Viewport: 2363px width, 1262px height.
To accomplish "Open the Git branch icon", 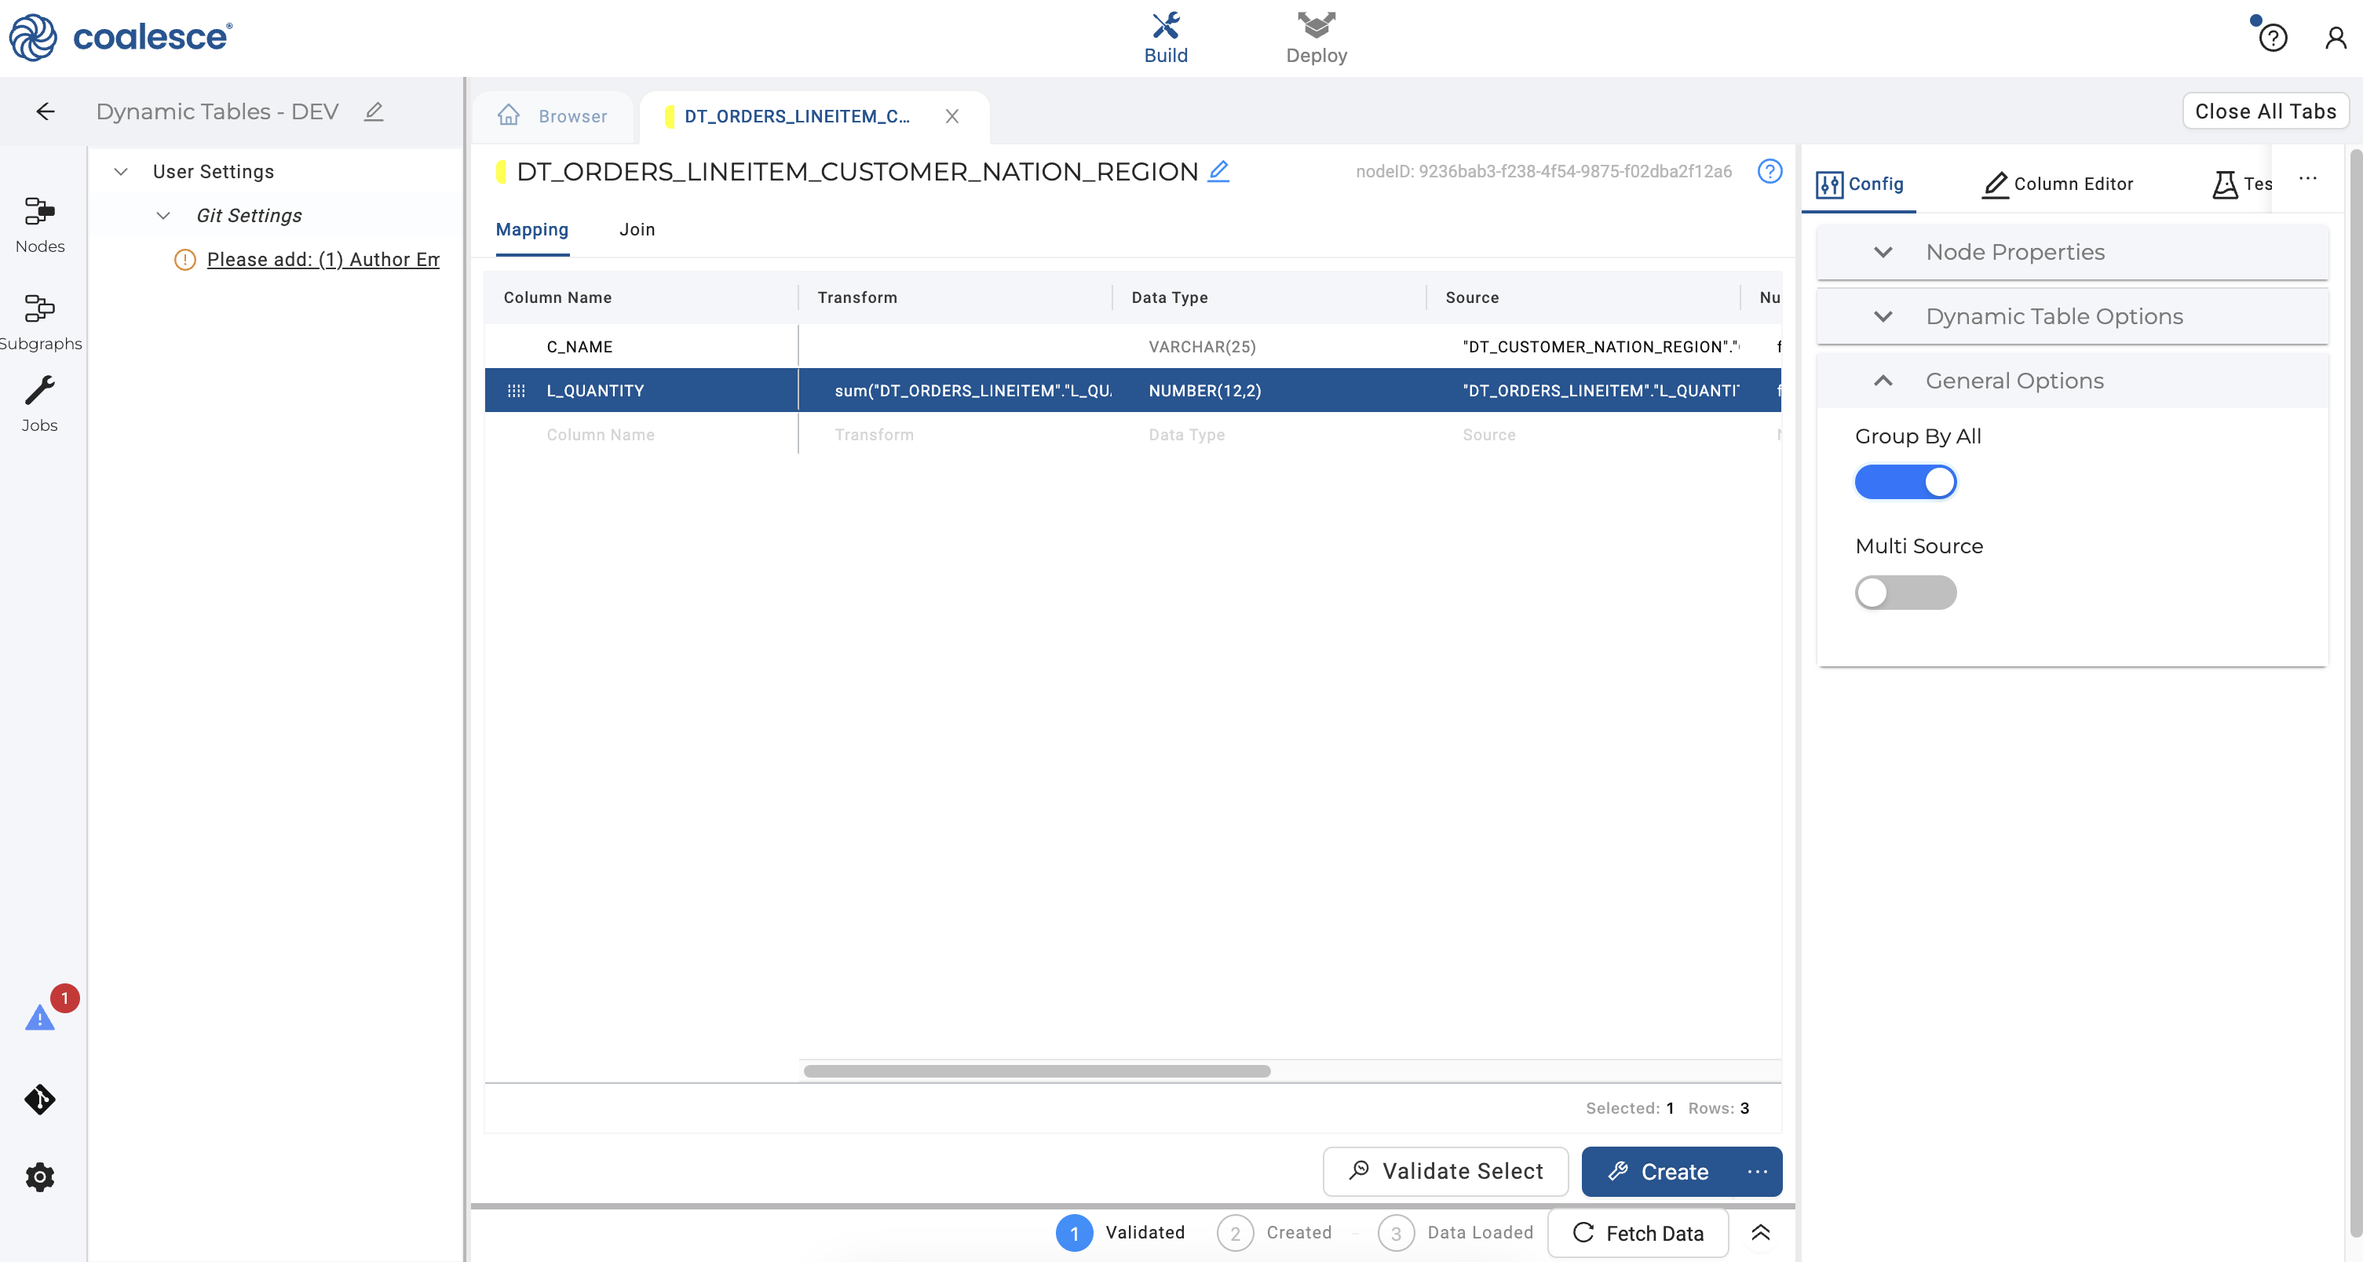I will 39,1099.
